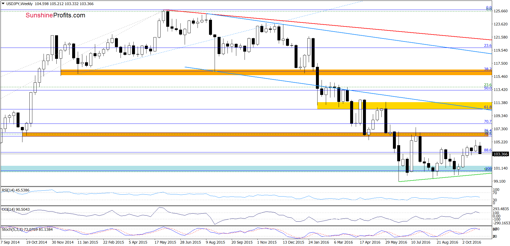Click the 28 Jun 2015 date label
This screenshot has height=246, width=510.
coord(191,242)
